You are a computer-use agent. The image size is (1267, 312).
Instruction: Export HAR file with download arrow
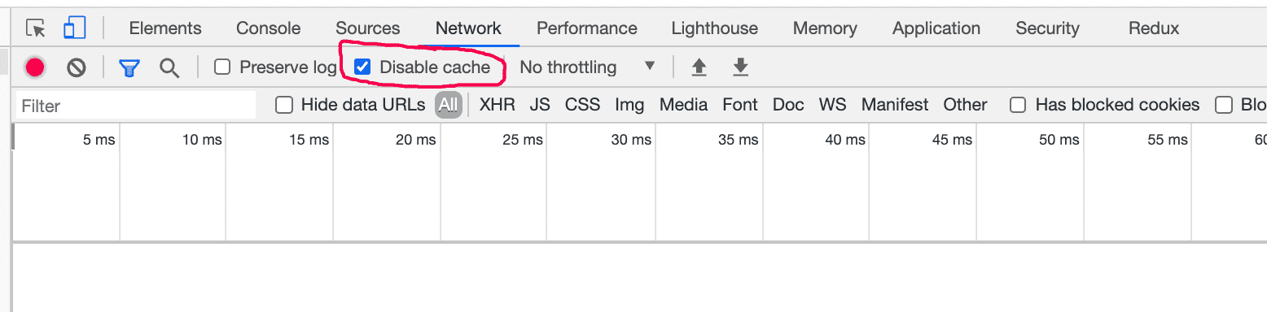click(740, 67)
